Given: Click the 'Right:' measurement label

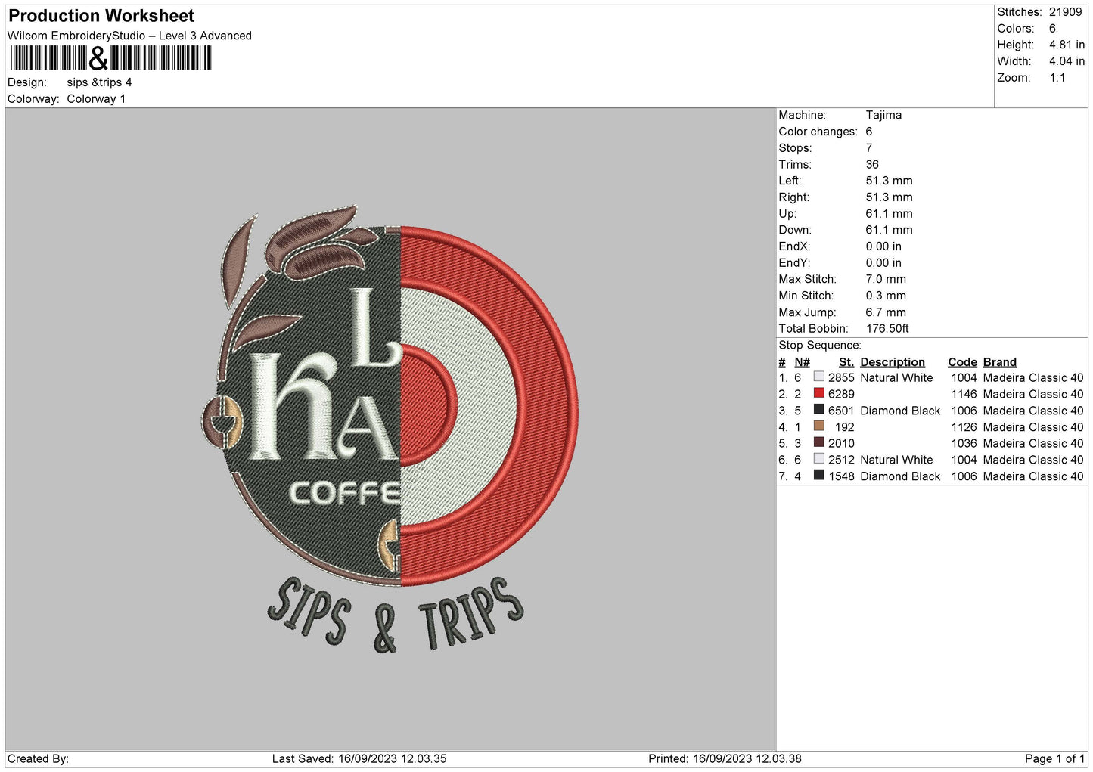Looking at the screenshot, I should click(793, 197).
